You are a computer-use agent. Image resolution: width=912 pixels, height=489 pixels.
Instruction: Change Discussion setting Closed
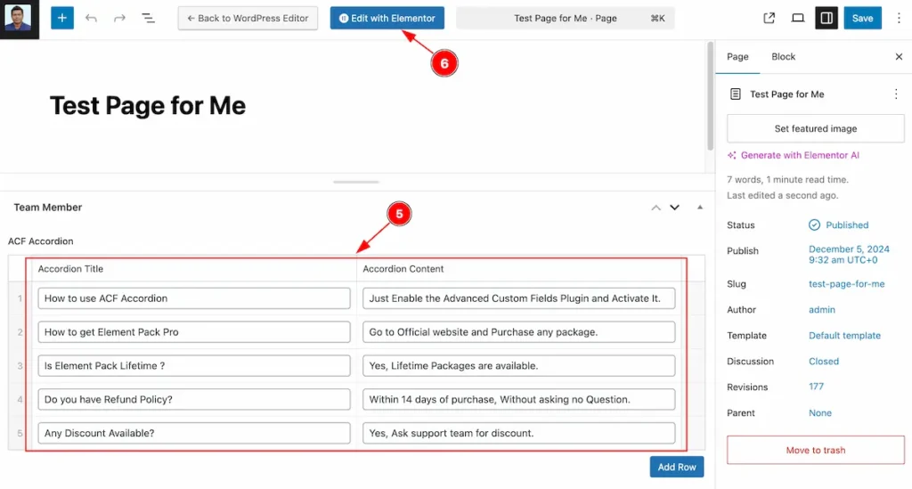[824, 361]
